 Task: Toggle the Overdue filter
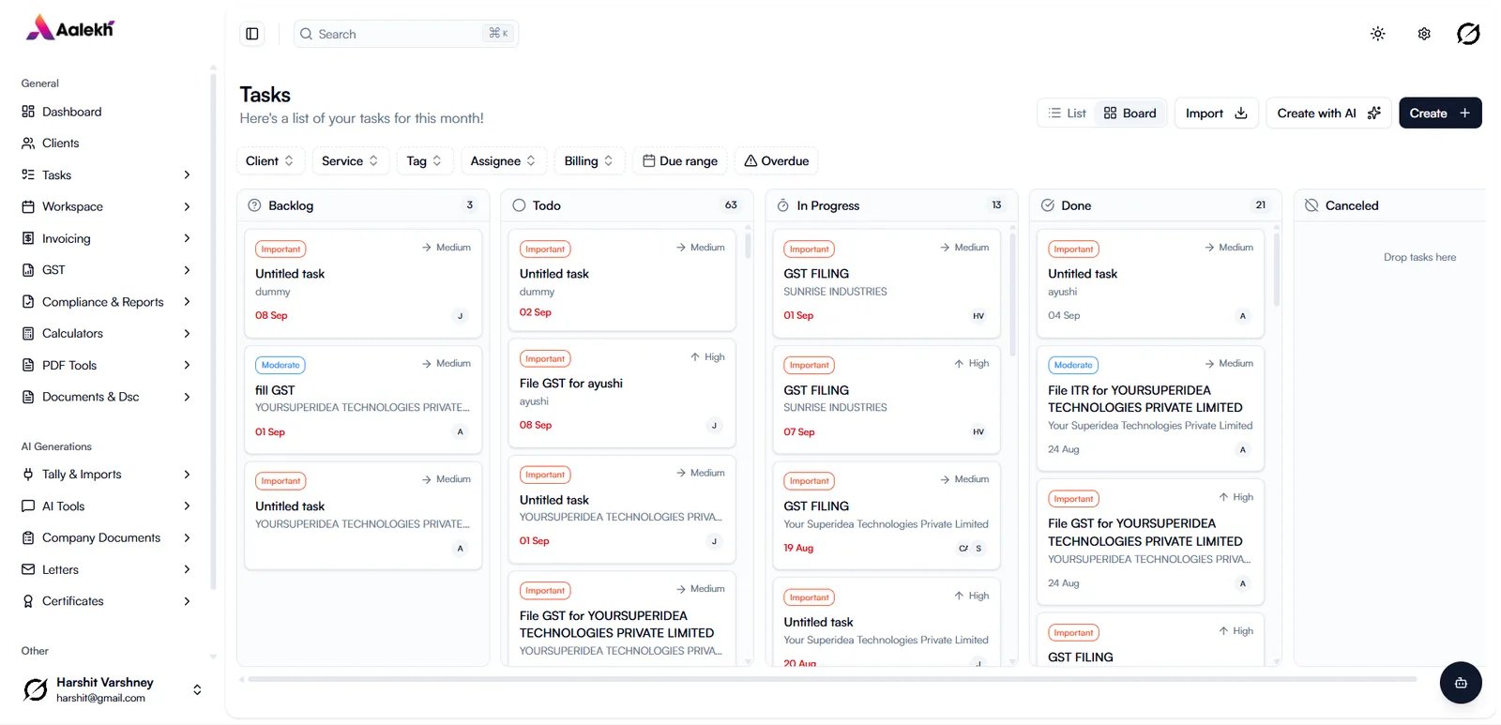coord(777,161)
